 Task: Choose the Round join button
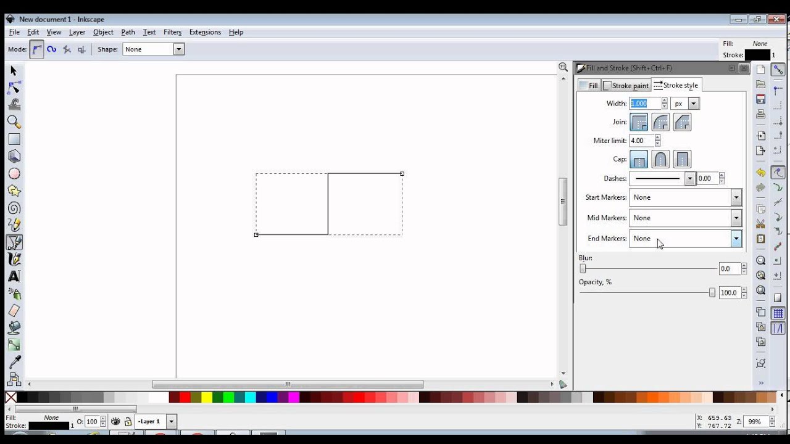pyautogui.click(x=660, y=122)
